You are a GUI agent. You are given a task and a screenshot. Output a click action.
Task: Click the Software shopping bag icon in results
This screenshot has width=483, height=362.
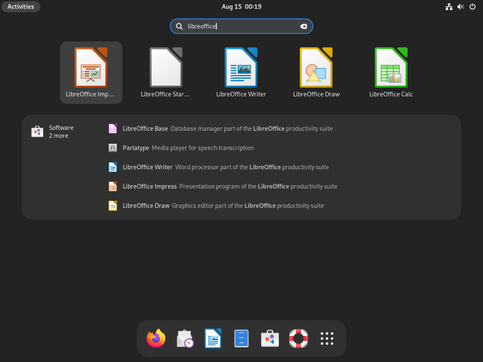[x=37, y=132]
